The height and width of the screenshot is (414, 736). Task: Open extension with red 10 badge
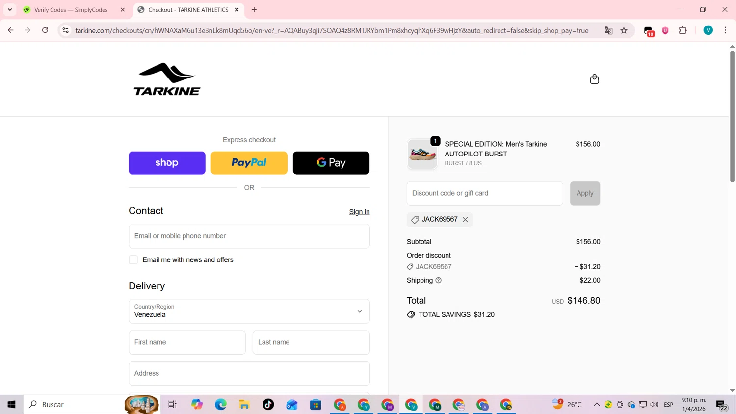[649, 31]
